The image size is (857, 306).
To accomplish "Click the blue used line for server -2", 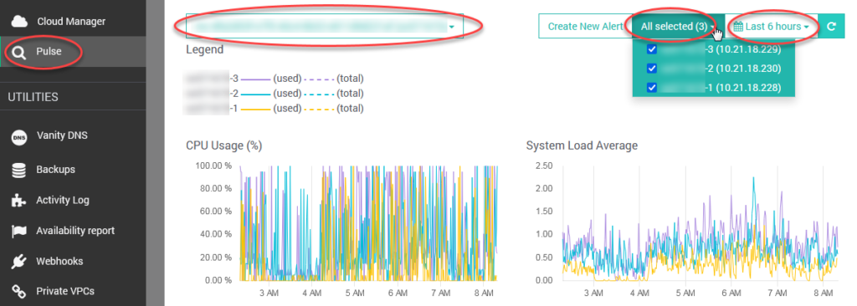I will [x=256, y=94].
